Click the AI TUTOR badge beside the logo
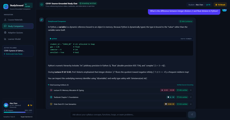This screenshot has height=120, width=230. coord(28,5)
